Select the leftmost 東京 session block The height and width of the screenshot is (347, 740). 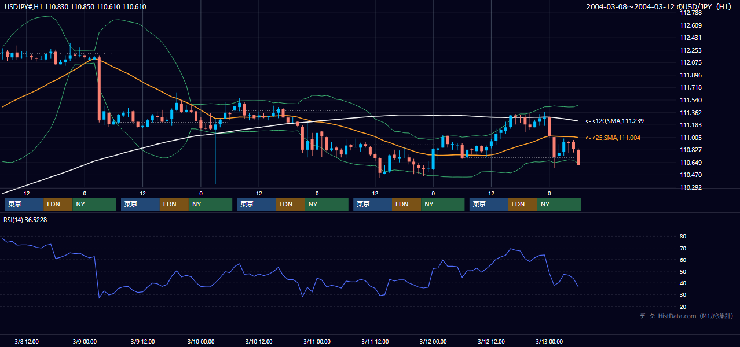pyautogui.click(x=24, y=204)
